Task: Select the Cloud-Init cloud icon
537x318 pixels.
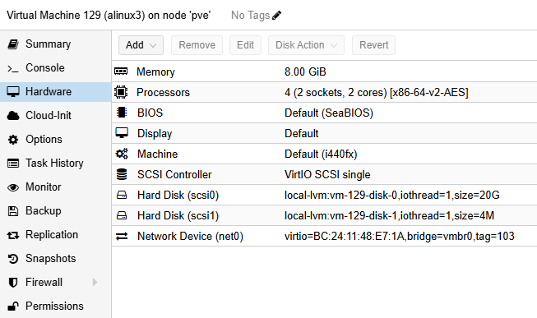Action: [x=13, y=116]
